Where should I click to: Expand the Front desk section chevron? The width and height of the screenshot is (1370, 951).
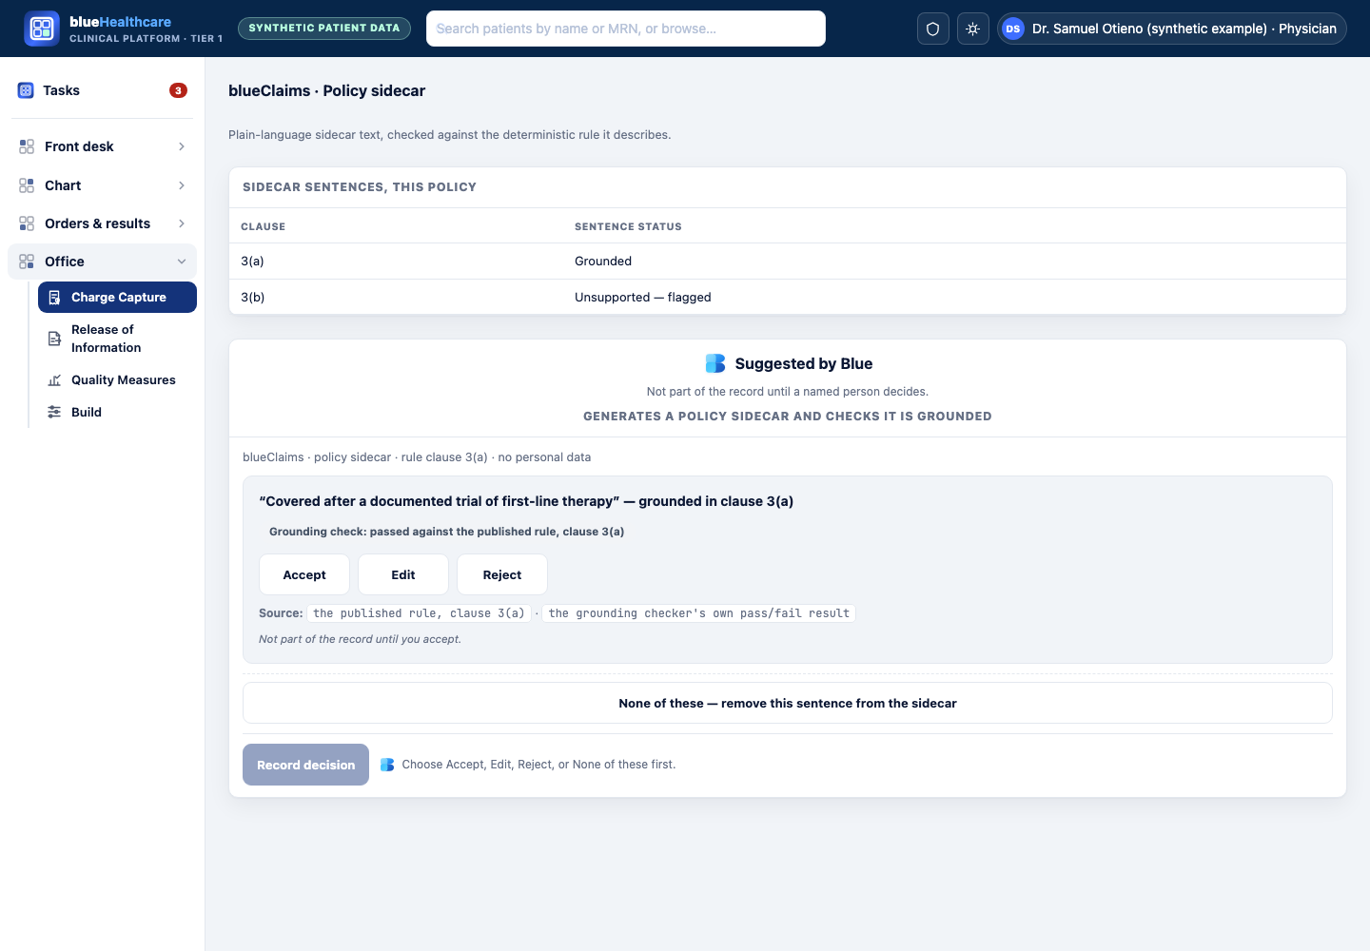[x=182, y=146]
